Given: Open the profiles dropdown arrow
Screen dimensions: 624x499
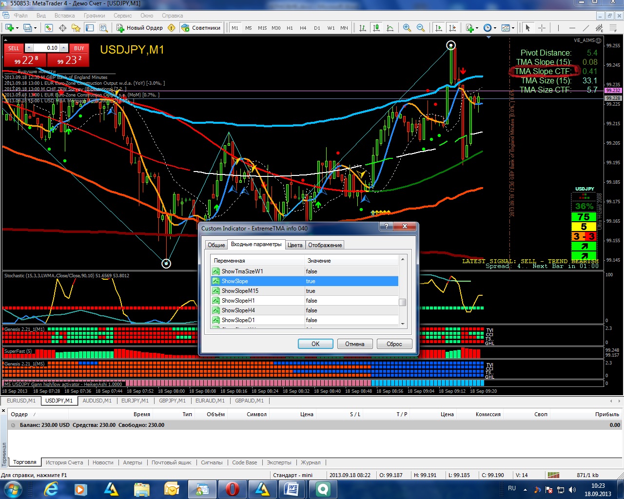Looking at the screenshot, I should pos(36,28).
